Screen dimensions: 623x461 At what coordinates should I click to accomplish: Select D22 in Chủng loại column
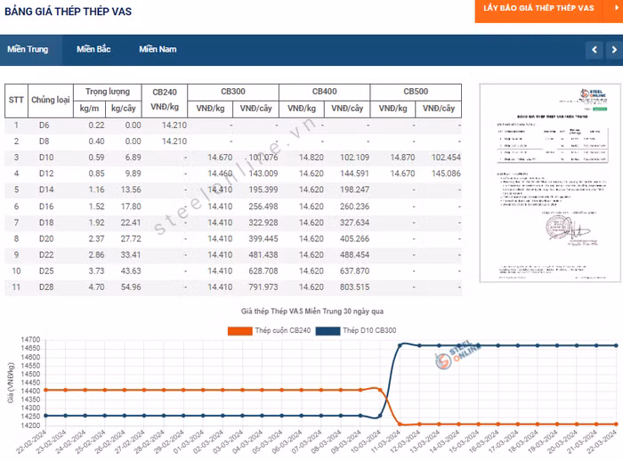46,255
